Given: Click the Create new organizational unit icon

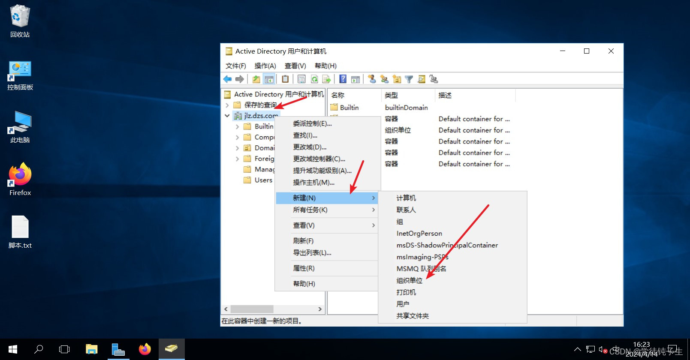Looking at the screenshot, I should [x=397, y=79].
